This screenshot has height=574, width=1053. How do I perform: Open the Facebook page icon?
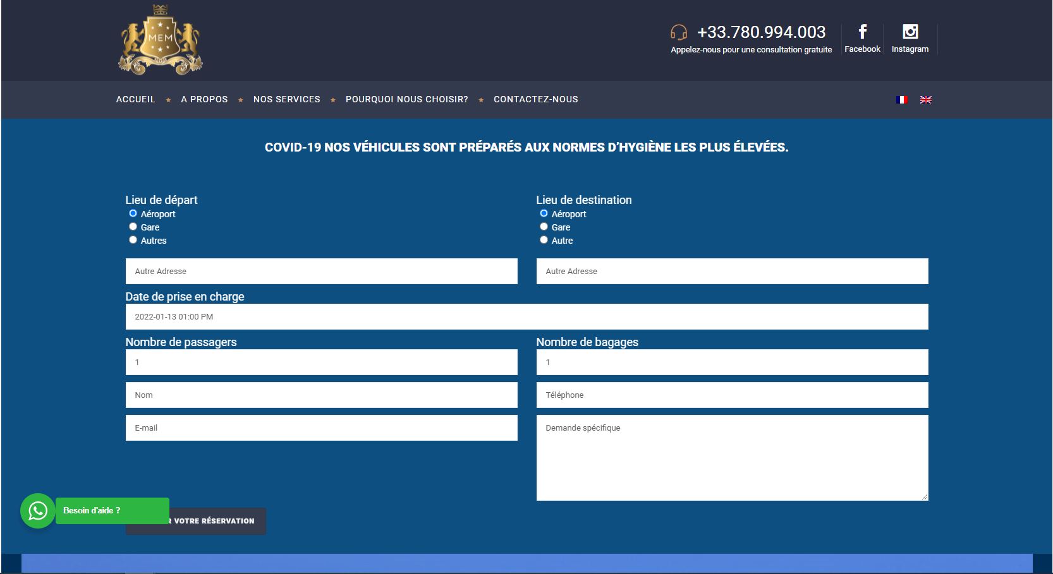pos(862,32)
